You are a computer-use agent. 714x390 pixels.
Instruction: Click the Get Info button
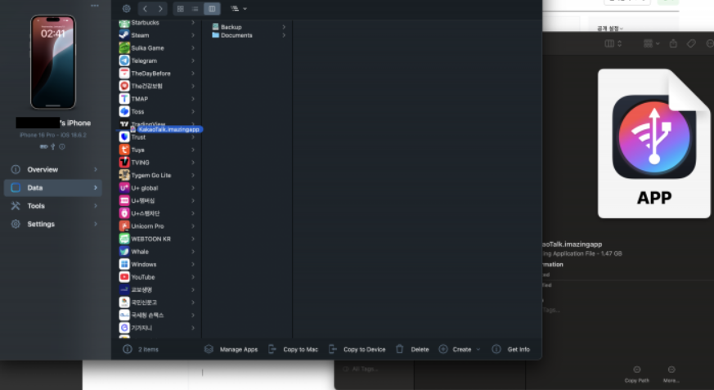pyautogui.click(x=511, y=349)
